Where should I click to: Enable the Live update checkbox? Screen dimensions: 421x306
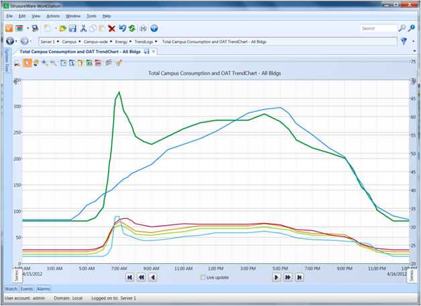click(202, 277)
